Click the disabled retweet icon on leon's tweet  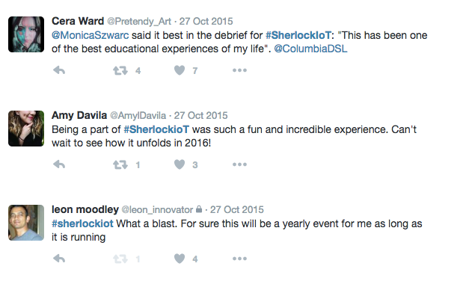click(x=120, y=259)
